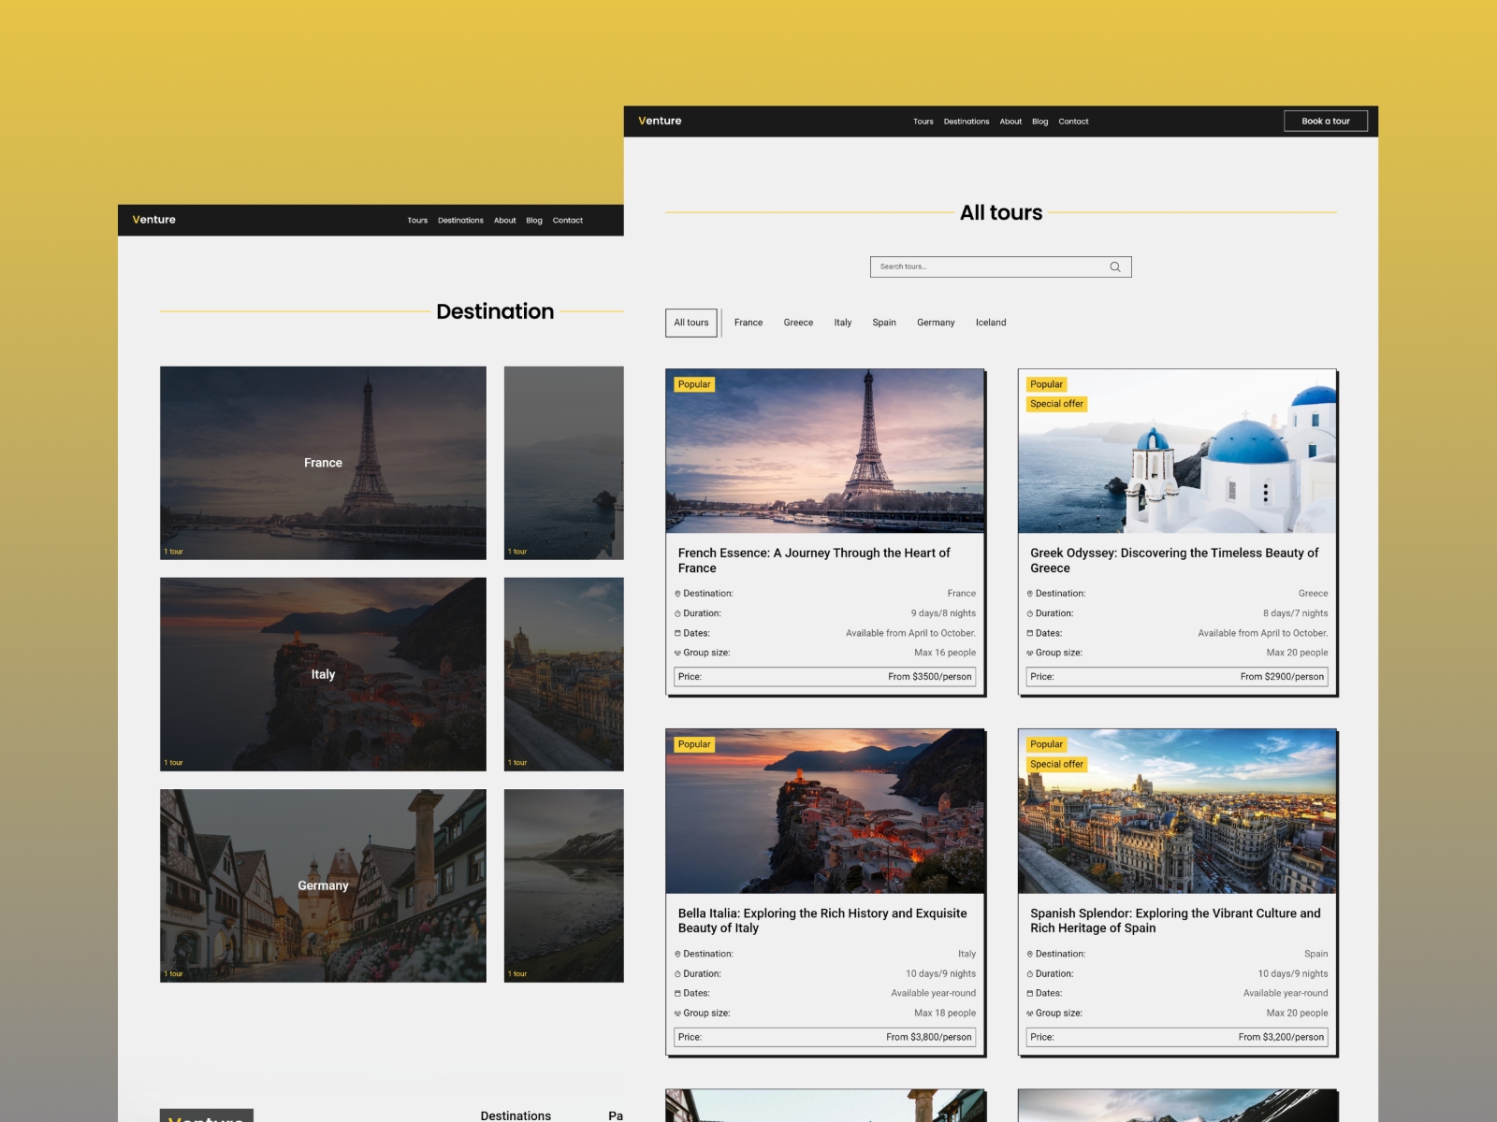1497x1122 pixels.
Task: Open the France destination card
Action: click(323, 463)
